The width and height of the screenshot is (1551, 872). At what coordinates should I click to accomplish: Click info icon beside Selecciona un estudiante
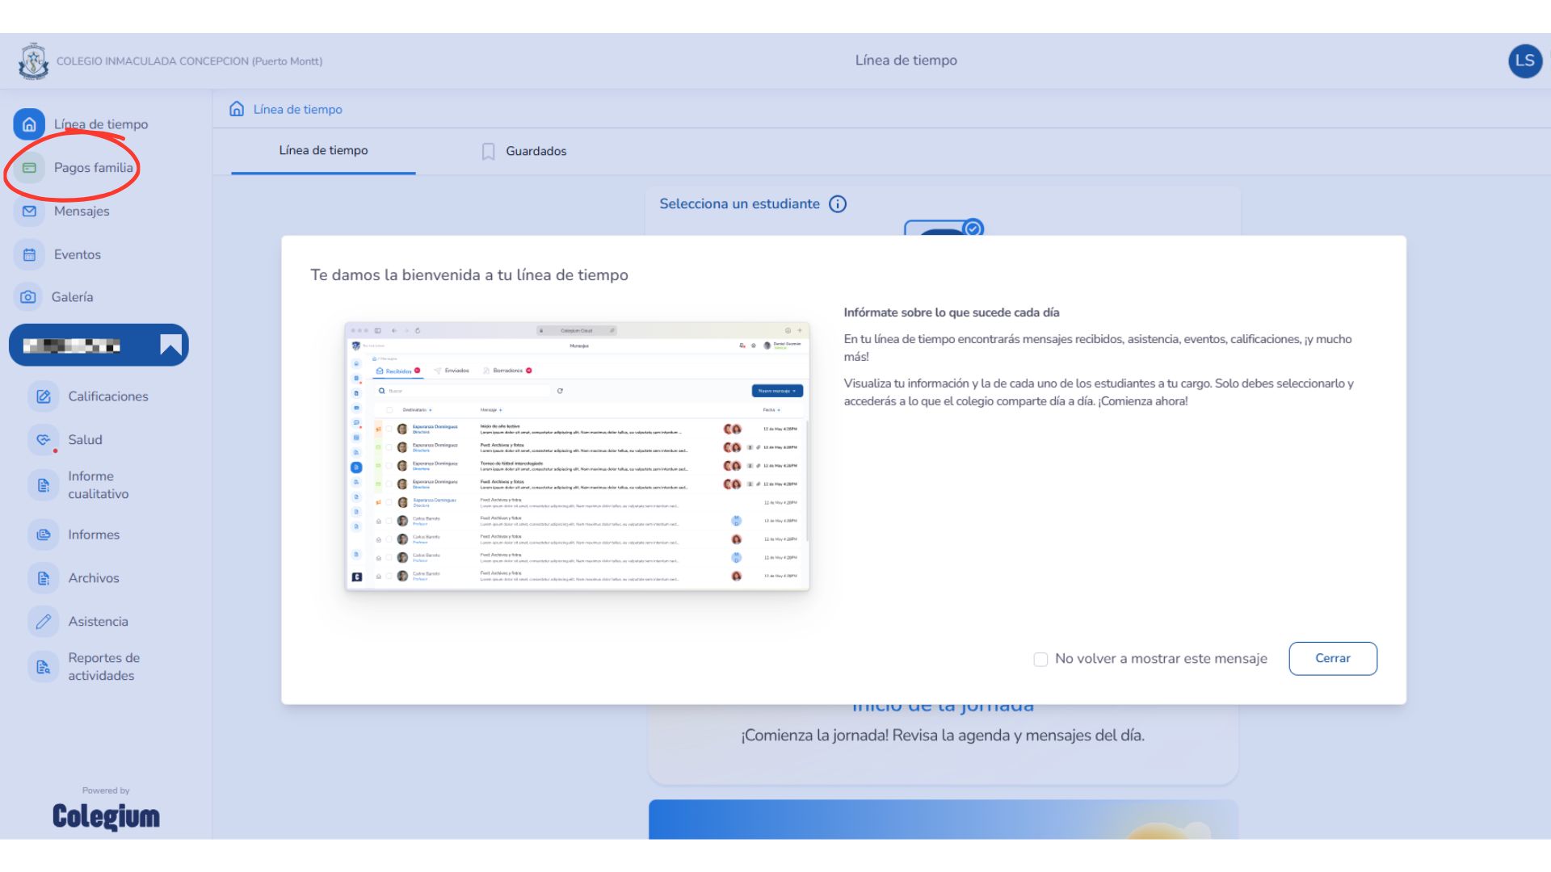pyautogui.click(x=838, y=204)
